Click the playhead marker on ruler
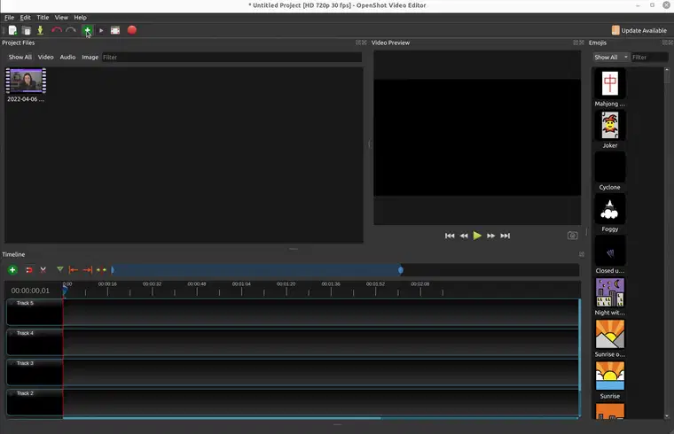This screenshot has width=674, height=434. (x=65, y=291)
